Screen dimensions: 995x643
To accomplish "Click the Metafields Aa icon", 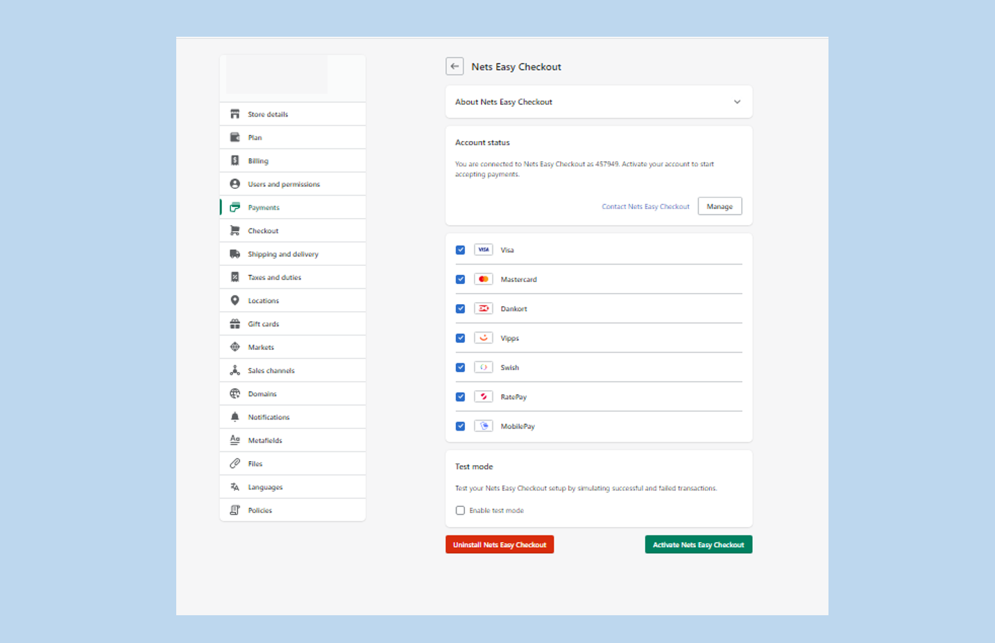I will coord(235,440).
